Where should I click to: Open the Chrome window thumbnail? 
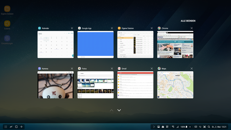(x=175, y=45)
